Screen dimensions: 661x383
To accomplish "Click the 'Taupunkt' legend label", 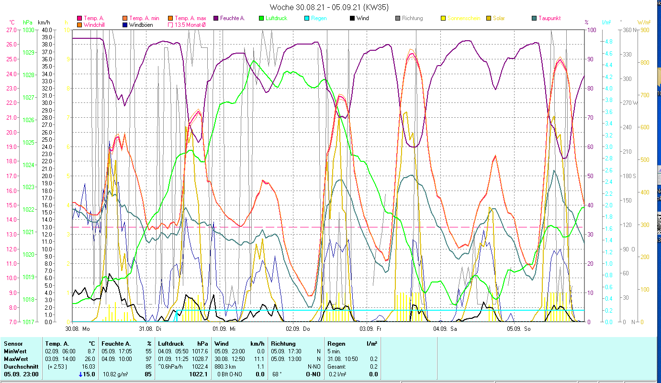I will [x=549, y=18].
